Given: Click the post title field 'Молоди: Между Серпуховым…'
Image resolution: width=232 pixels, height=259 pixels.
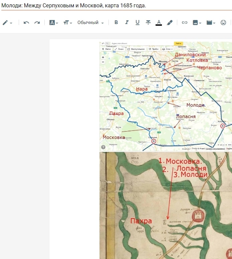Looking at the screenshot, I should [x=117, y=6].
